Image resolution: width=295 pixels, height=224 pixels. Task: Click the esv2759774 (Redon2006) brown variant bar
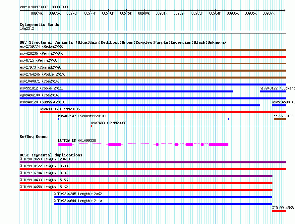(152, 50)
